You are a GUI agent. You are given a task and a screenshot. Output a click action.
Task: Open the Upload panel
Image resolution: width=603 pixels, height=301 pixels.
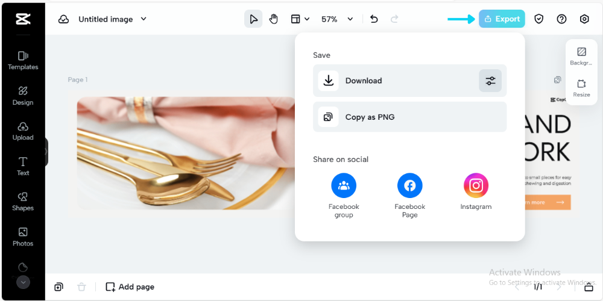pyautogui.click(x=23, y=131)
